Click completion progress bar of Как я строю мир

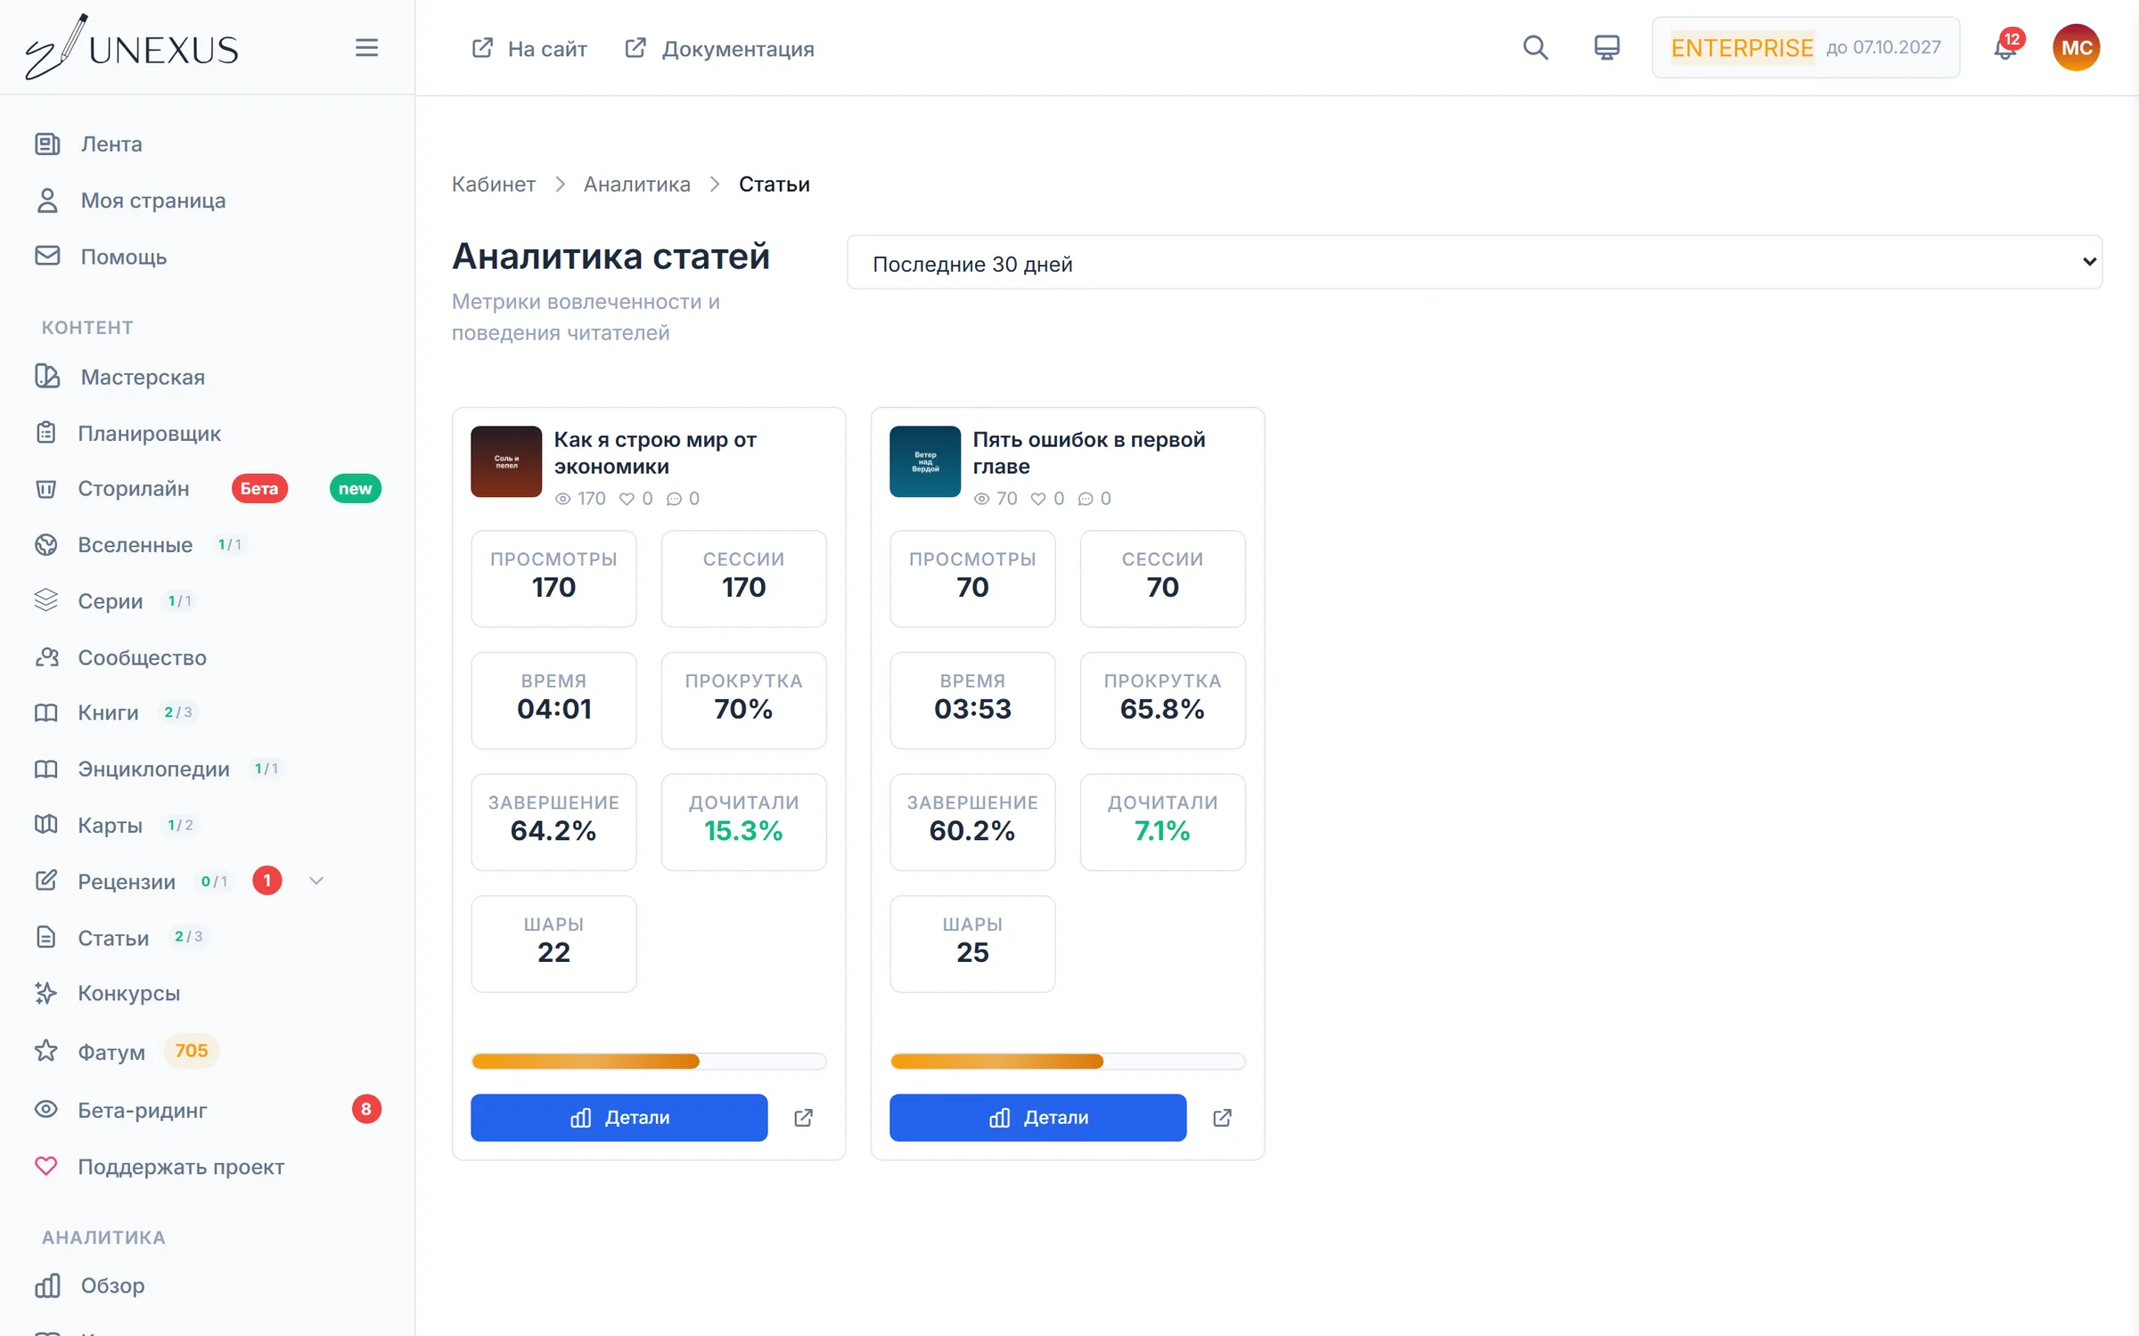648,1061
